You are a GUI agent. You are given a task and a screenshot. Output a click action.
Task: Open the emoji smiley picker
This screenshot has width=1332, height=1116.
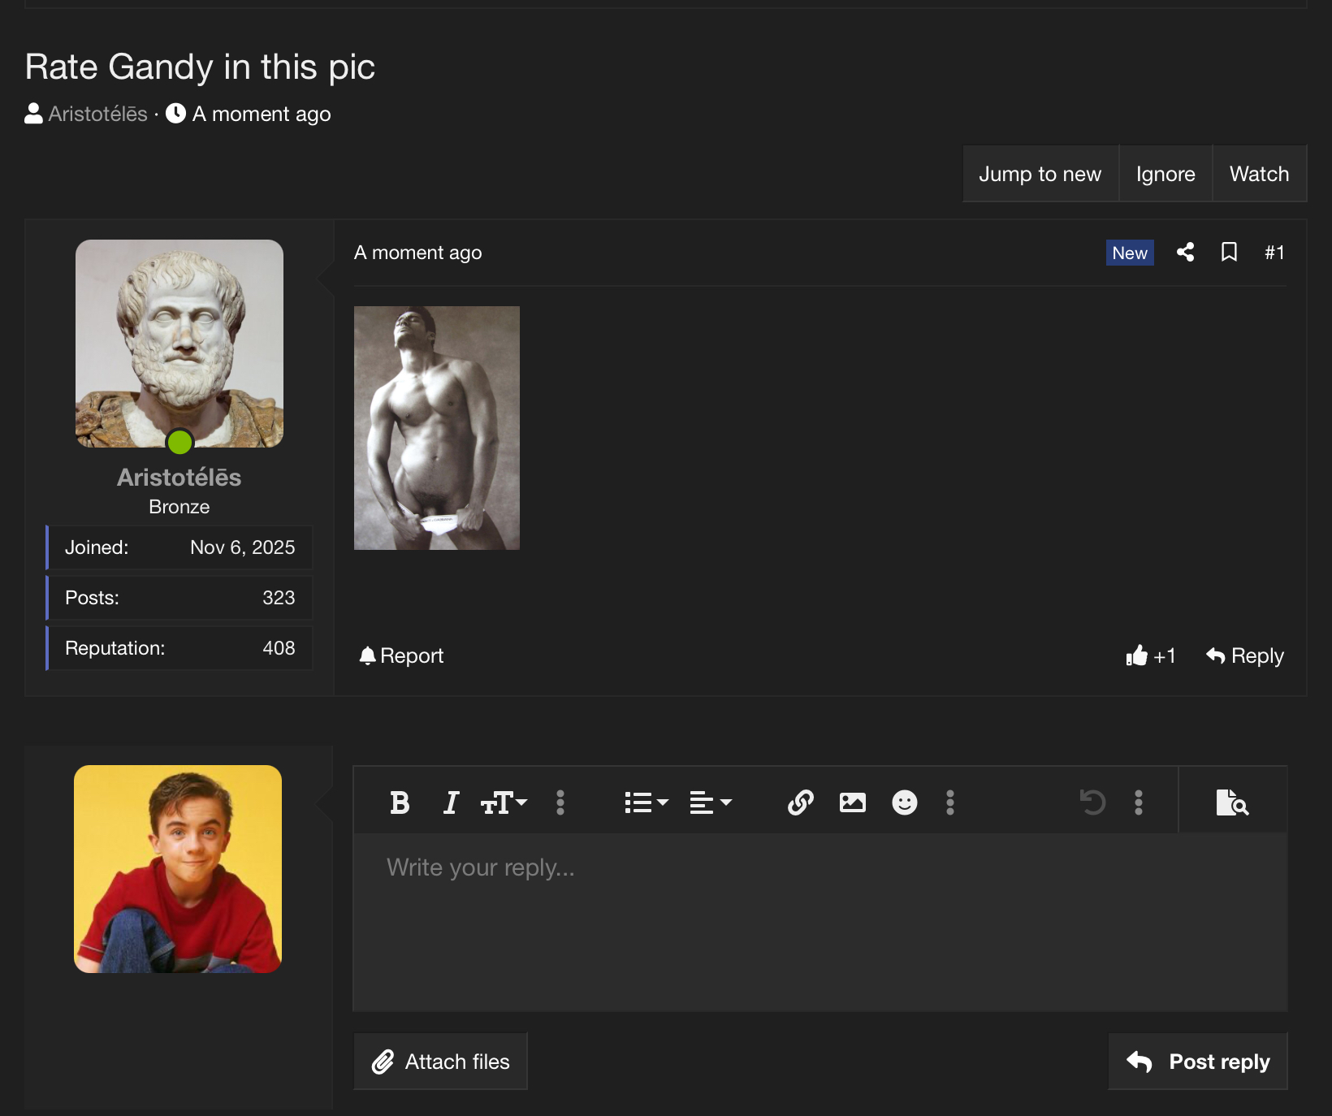[904, 802]
